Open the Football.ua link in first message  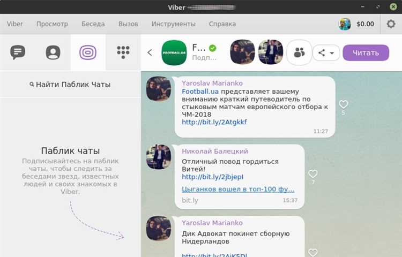(x=200, y=92)
